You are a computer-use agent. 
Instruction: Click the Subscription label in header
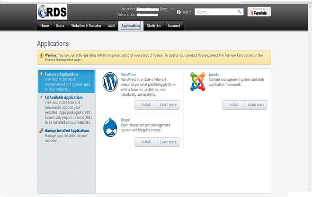126,15
